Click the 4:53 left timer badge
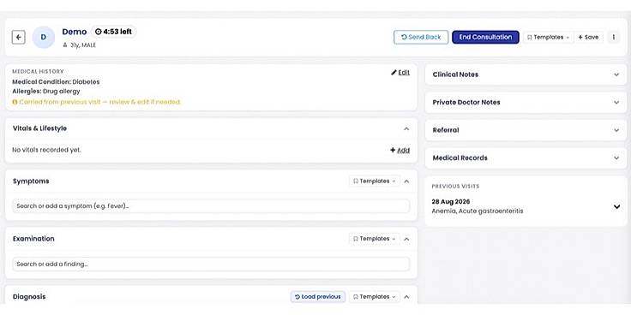The height and width of the screenshot is (315, 631). pos(113,32)
